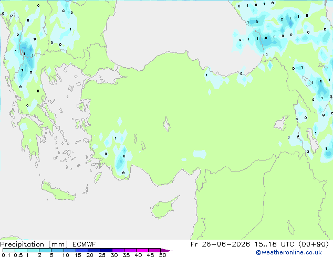333x257 pixels.
Task: Click the legend swatch between 45 and 50
Action: point(154,250)
